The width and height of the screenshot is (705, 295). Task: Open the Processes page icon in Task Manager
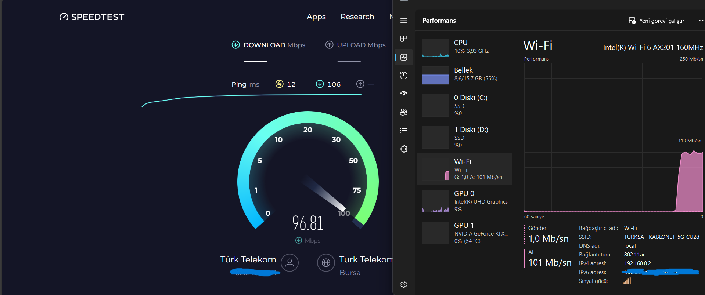click(404, 39)
